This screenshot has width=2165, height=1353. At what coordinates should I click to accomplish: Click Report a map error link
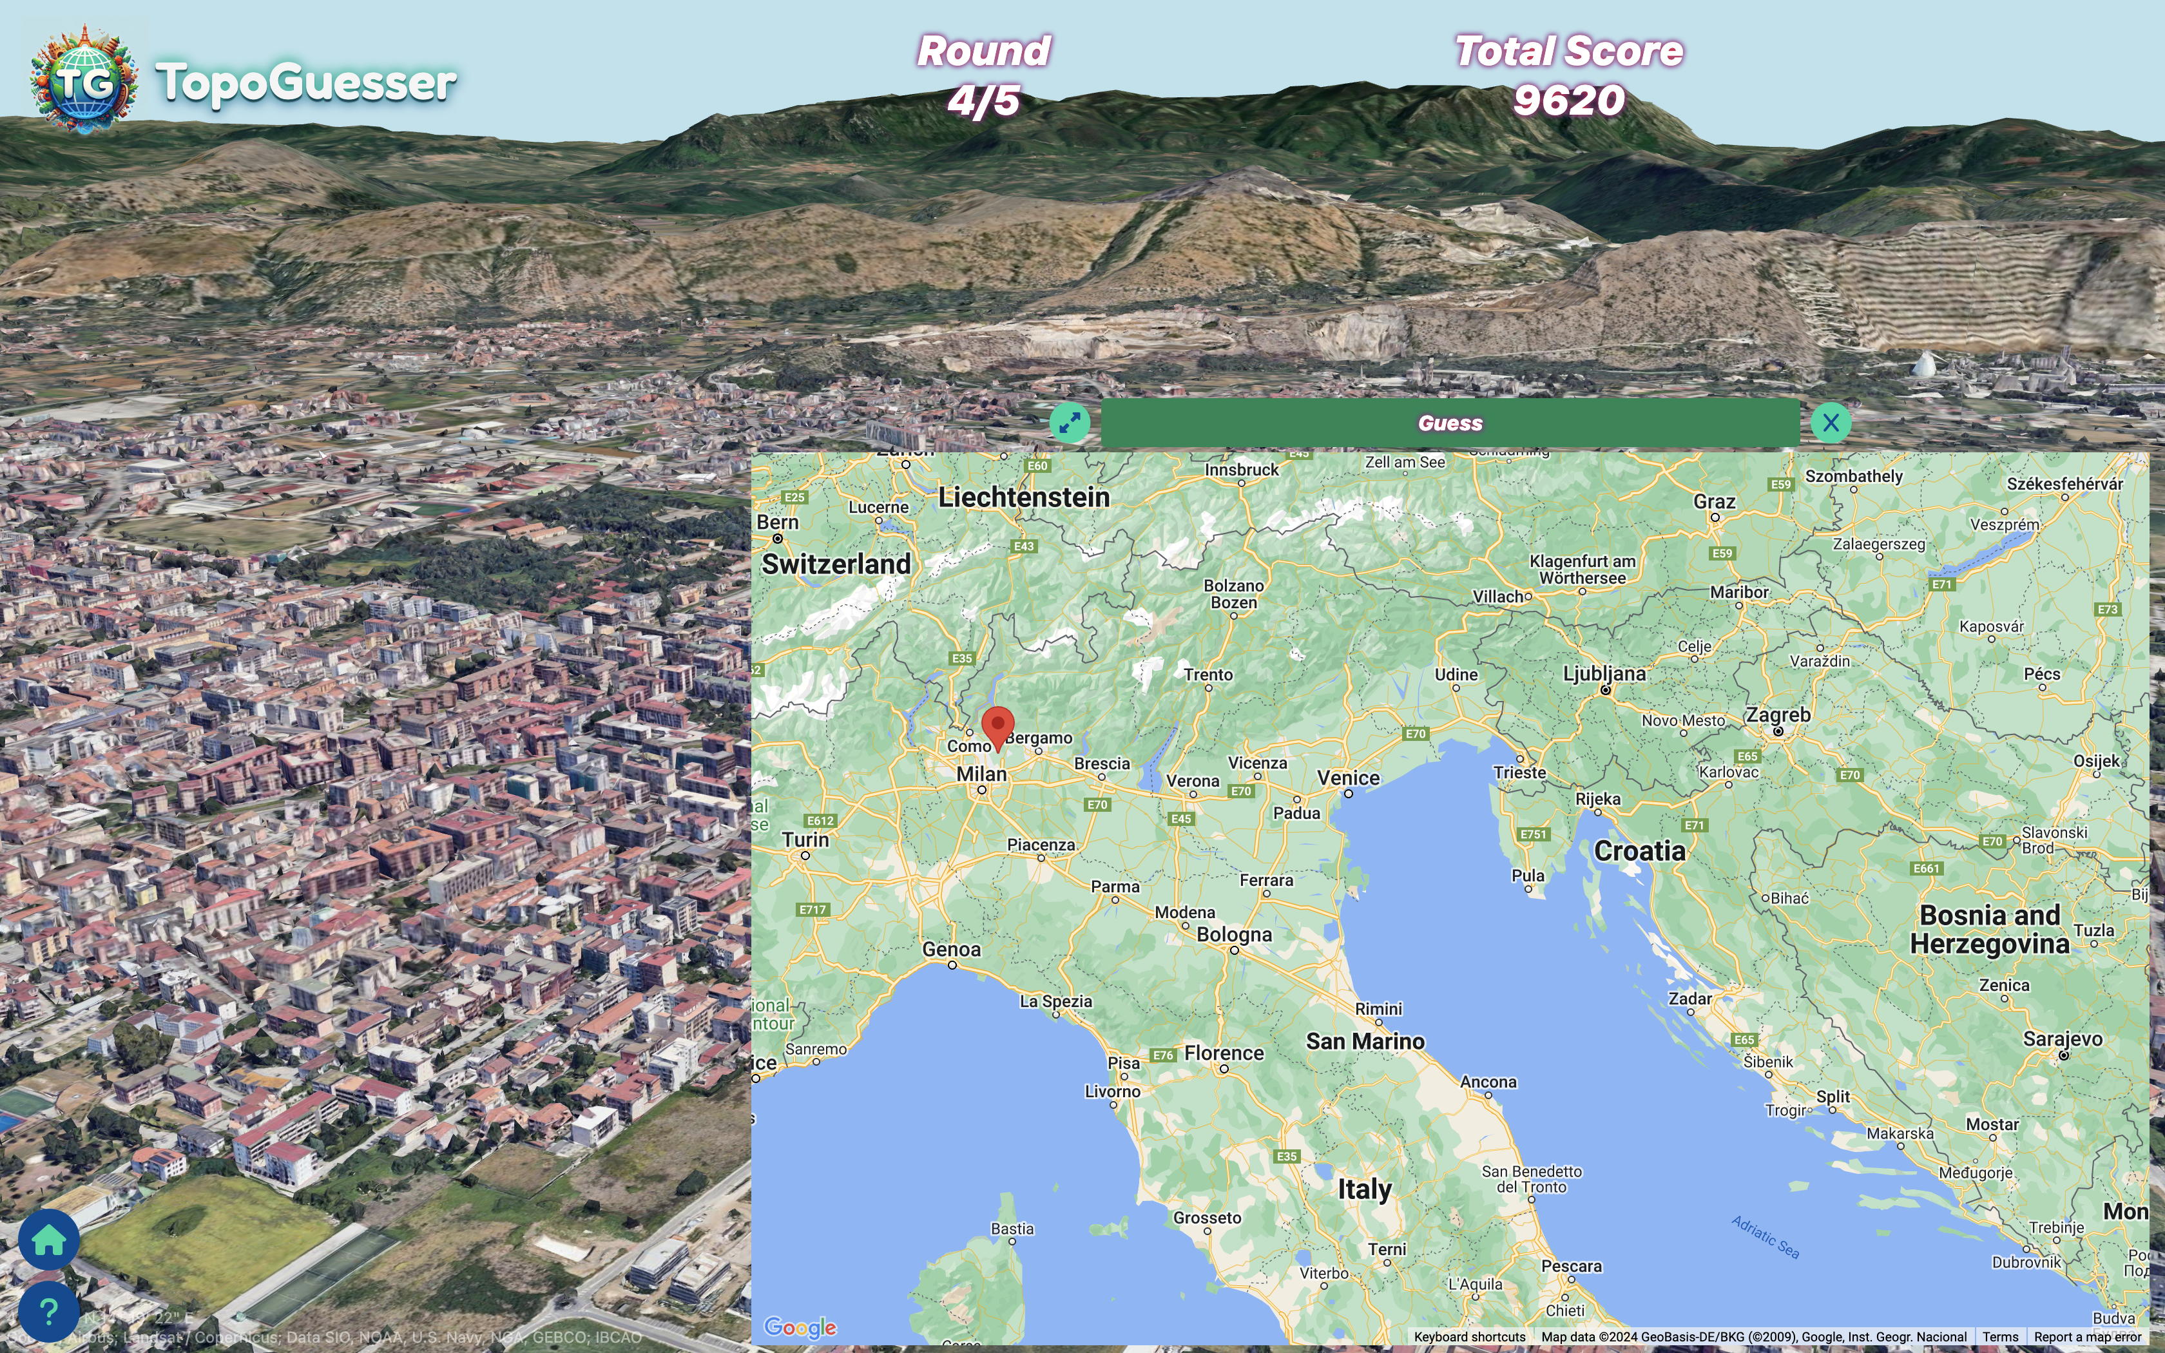(x=2087, y=1337)
